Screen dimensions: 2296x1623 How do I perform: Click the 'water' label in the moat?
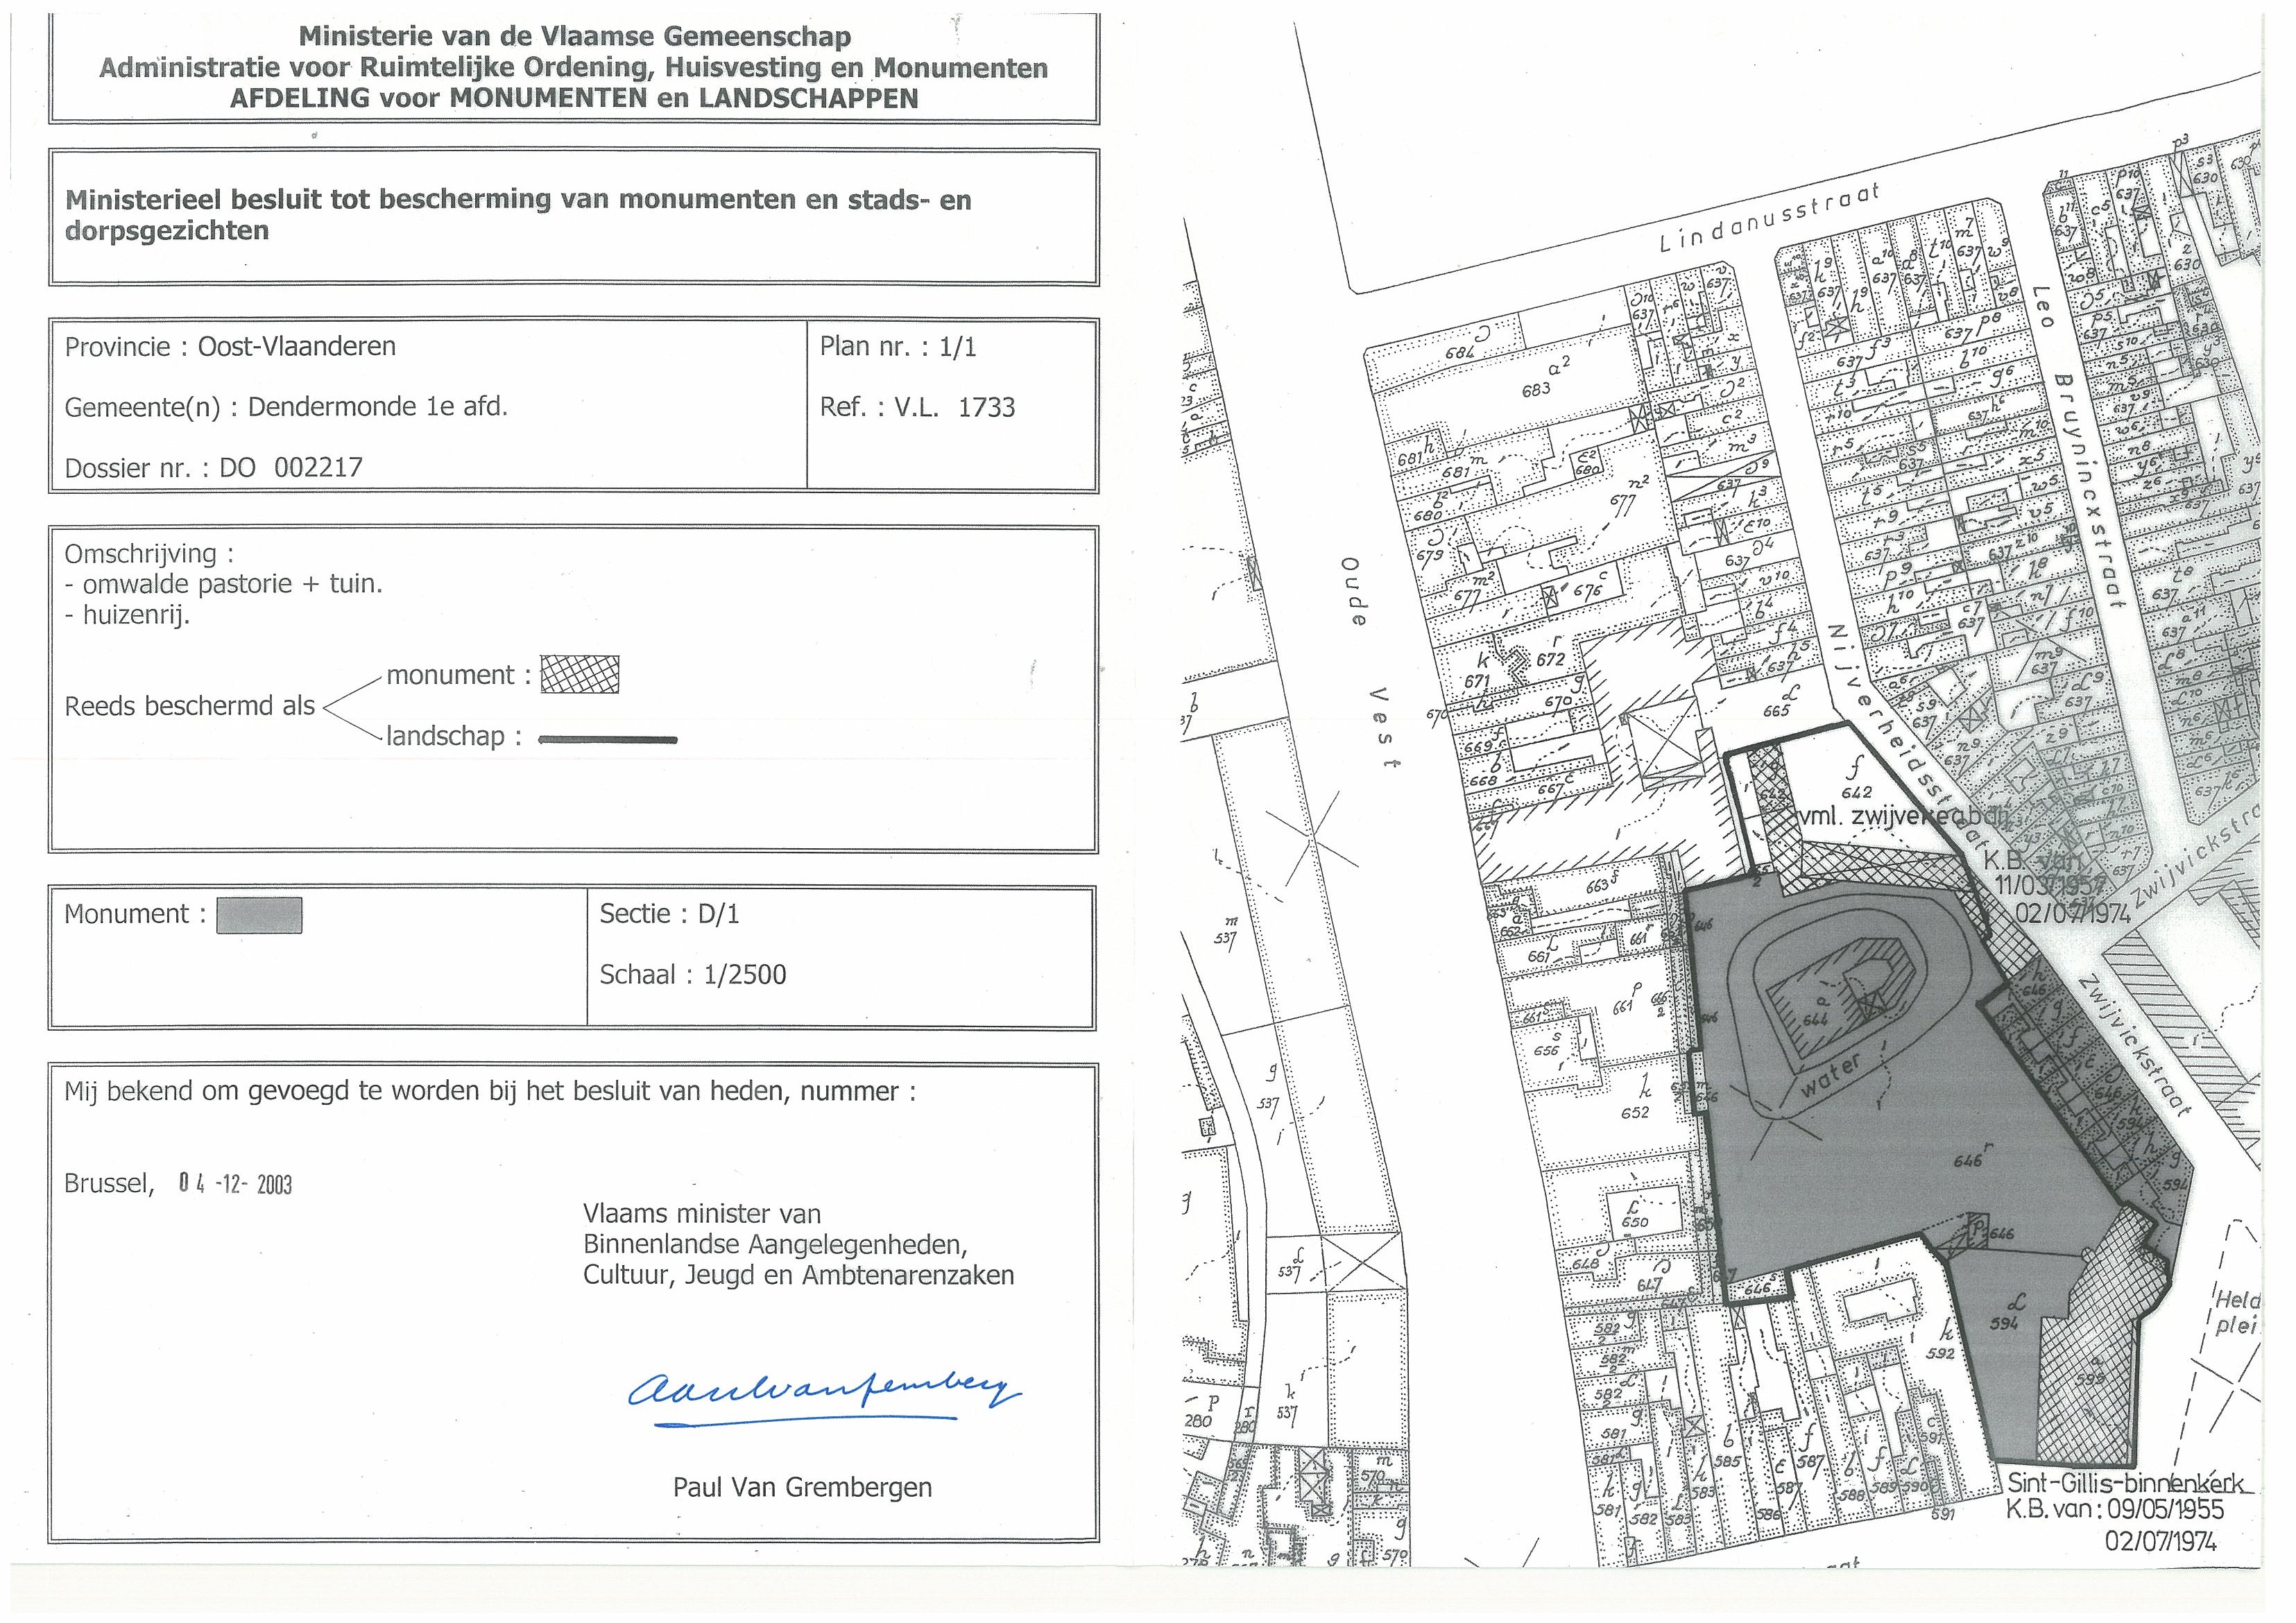1831,1076
